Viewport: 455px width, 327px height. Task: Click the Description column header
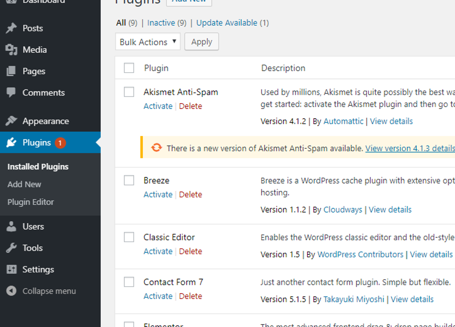pyautogui.click(x=283, y=68)
